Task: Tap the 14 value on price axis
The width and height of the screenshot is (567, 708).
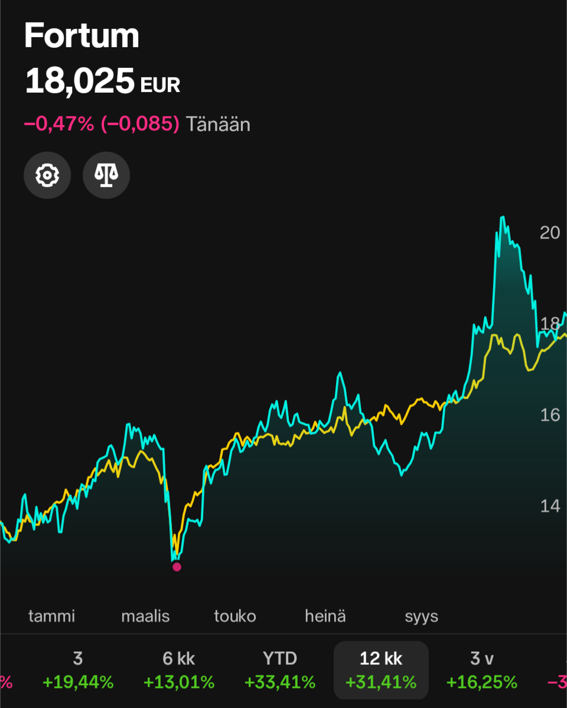Action: [x=550, y=506]
